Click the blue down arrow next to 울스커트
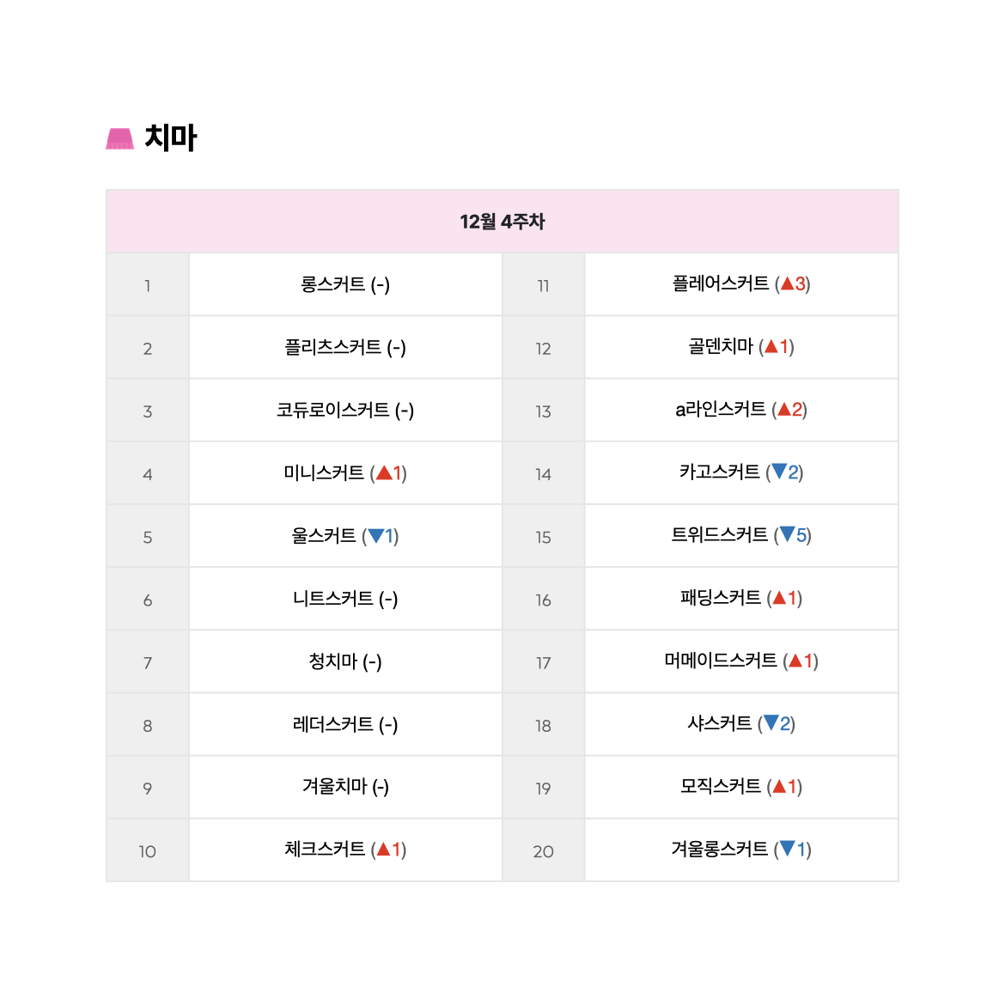The height and width of the screenshot is (1005, 1005). (375, 536)
